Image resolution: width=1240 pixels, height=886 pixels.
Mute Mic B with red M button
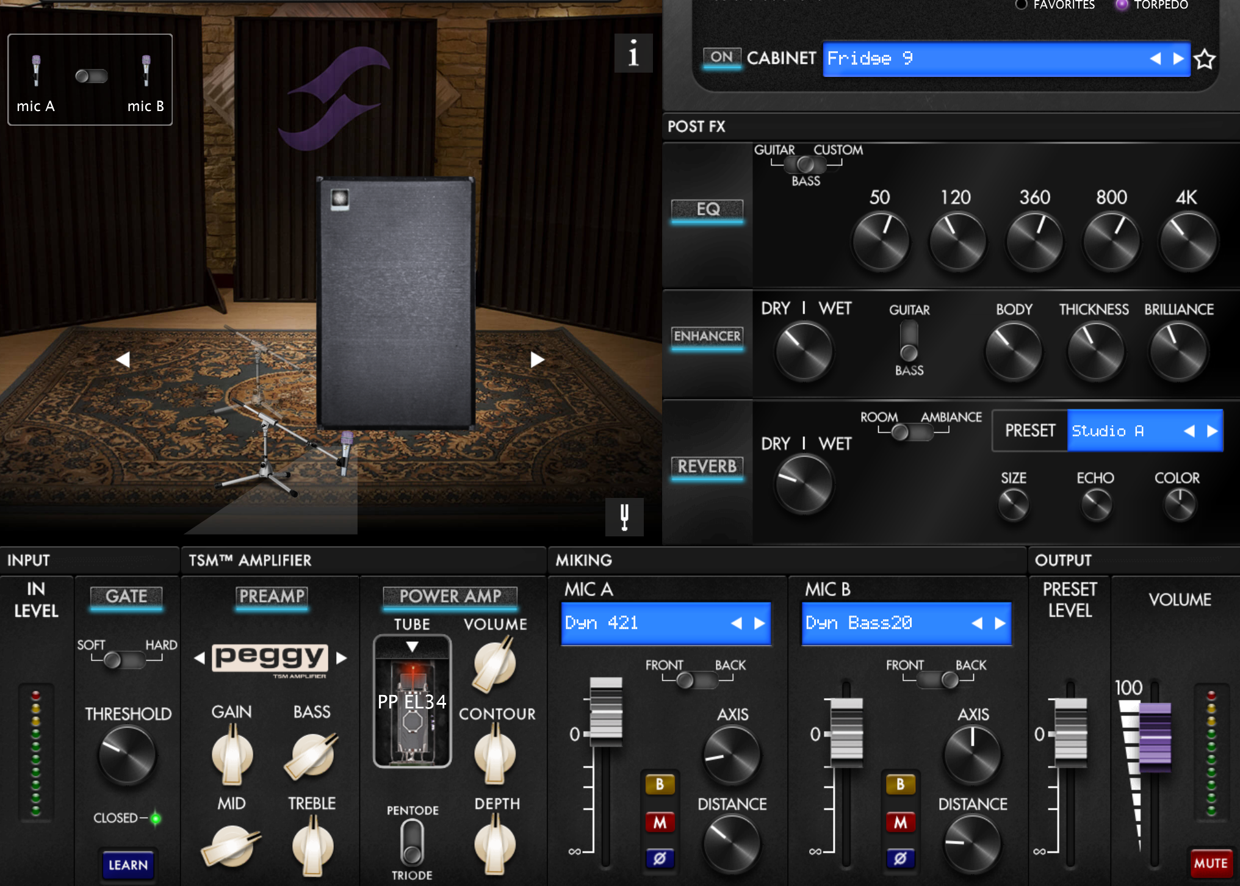pyautogui.click(x=900, y=823)
